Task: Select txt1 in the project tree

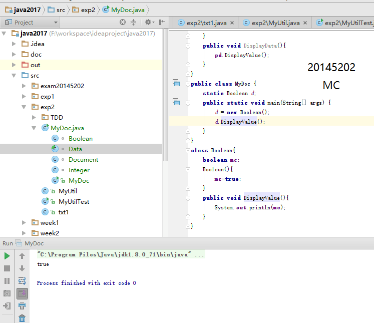Action: 64,212
